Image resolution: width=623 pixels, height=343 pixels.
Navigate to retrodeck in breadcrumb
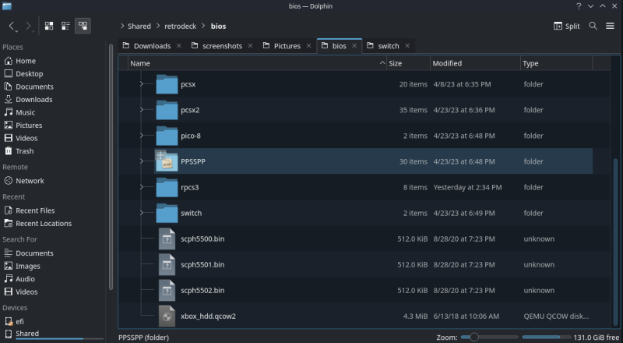(180, 27)
